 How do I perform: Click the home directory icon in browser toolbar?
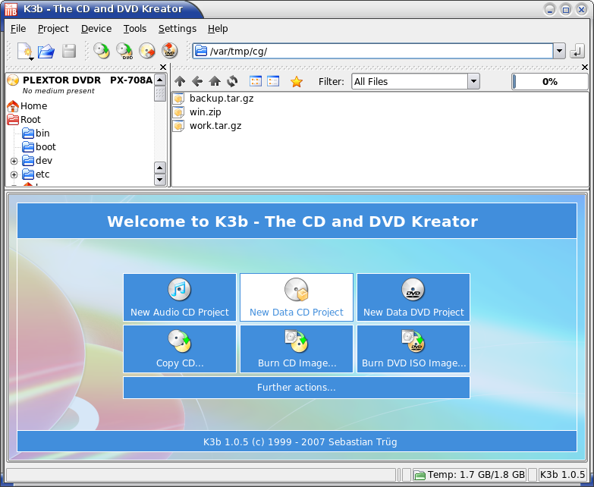215,81
